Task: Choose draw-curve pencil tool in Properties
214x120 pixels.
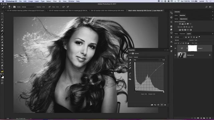Action: click(130, 74)
